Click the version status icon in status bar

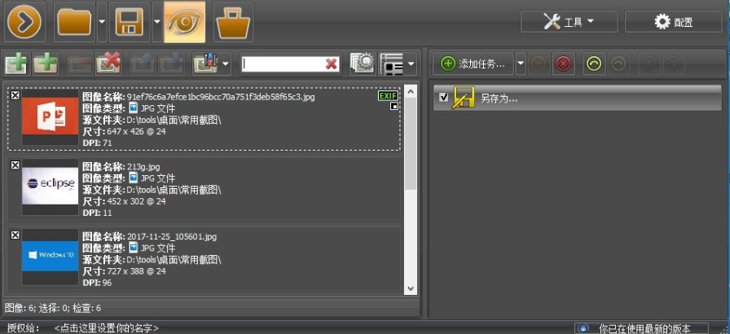point(583,328)
